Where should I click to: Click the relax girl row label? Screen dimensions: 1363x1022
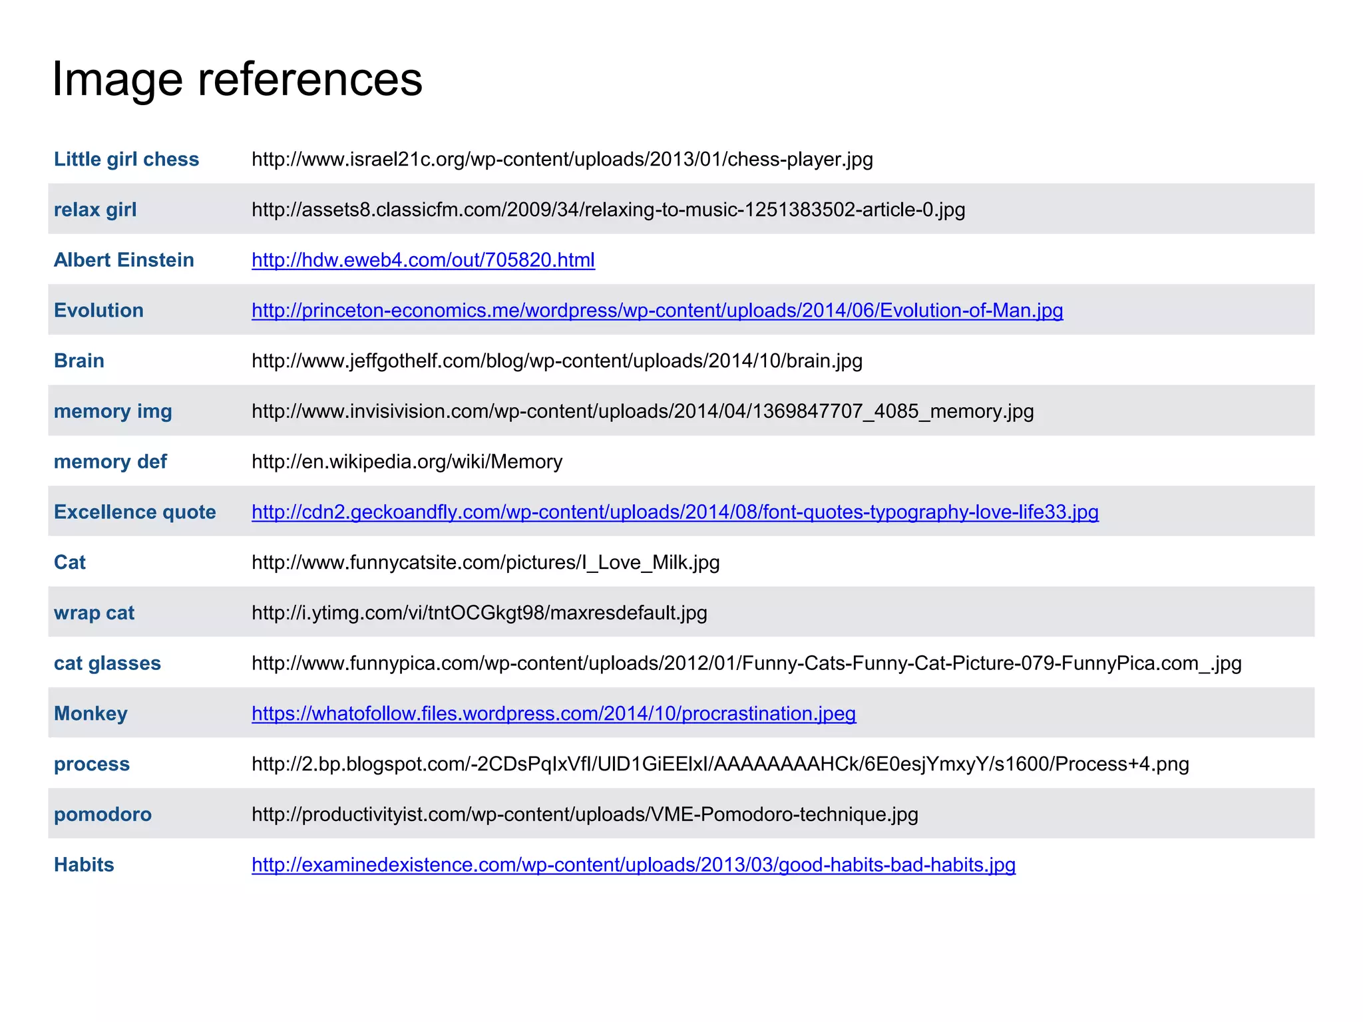(95, 210)
